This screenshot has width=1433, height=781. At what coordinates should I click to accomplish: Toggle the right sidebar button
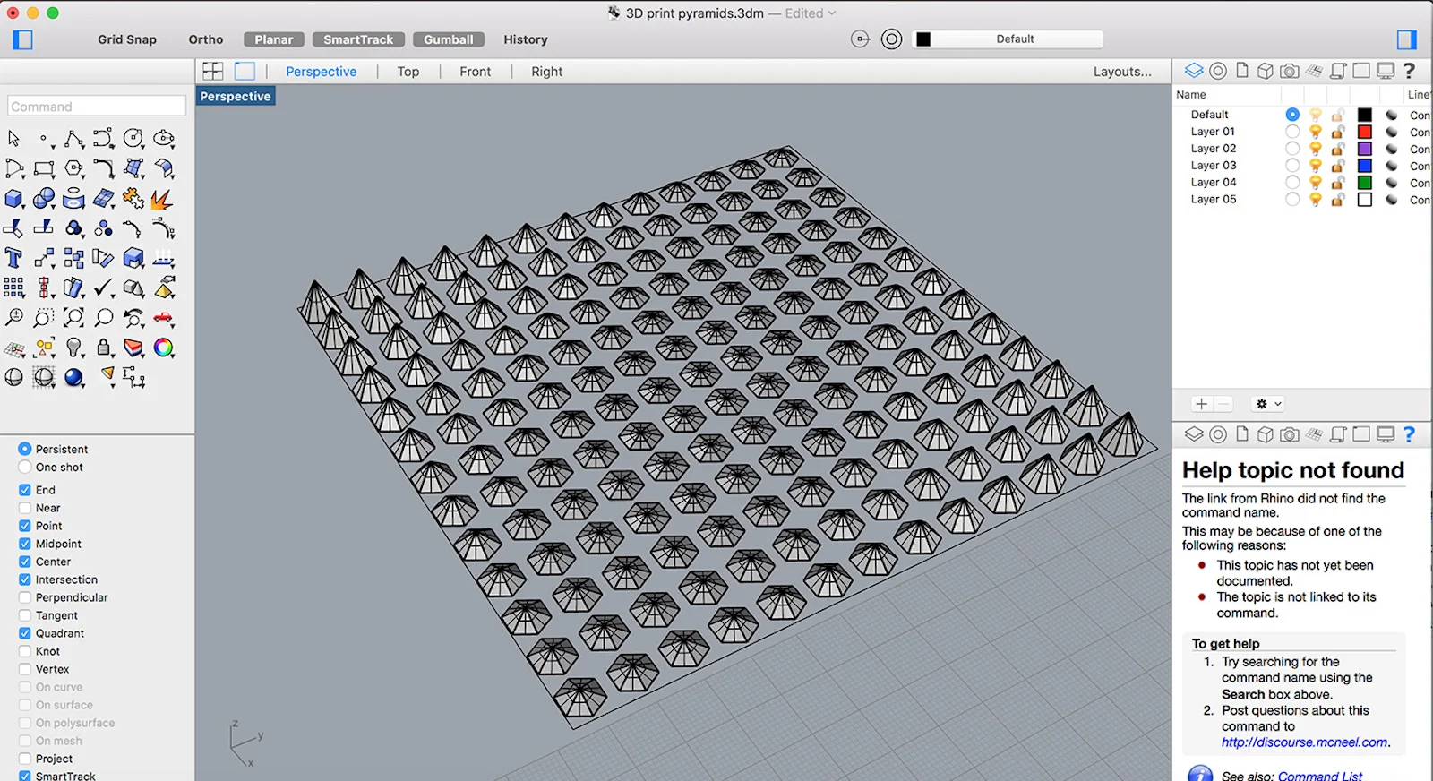[1407, 39]
